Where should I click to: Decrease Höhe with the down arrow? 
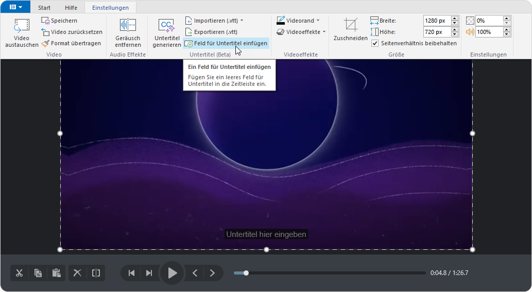455,34
